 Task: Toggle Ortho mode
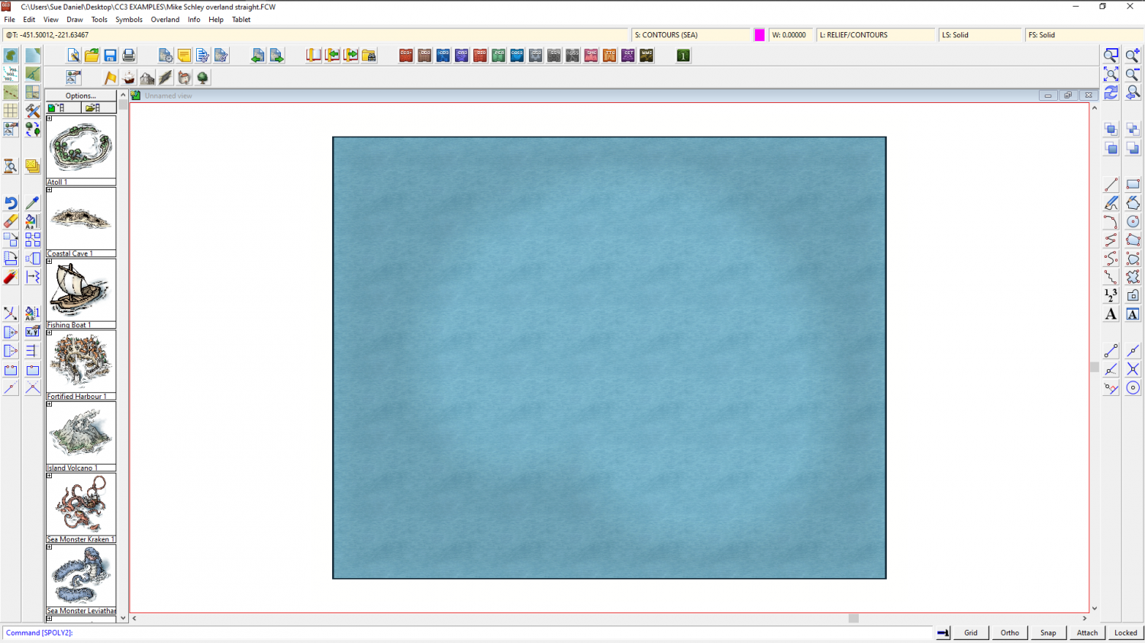tap(1010, 632)
